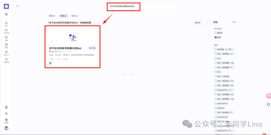Select the 豆包・角色扮演・Pro model filter
The height and width of the screenshot is (135, 271).
(224, 81)
